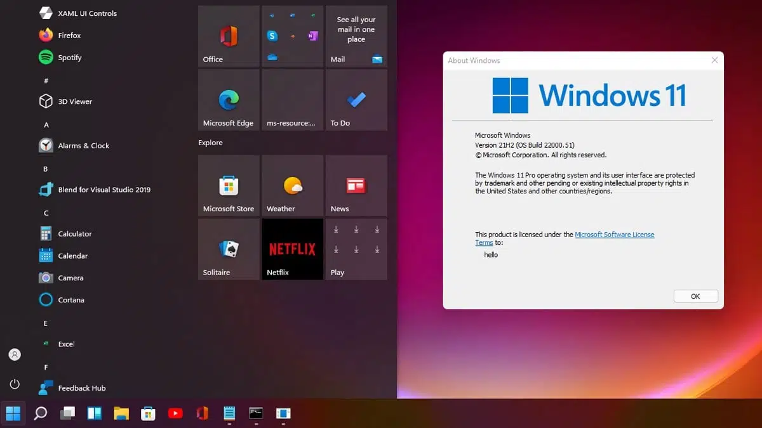The width and height of the screenshot is (762, 428).
Task: Launch the Netflix tile
Action: click(x=292, y=249)
